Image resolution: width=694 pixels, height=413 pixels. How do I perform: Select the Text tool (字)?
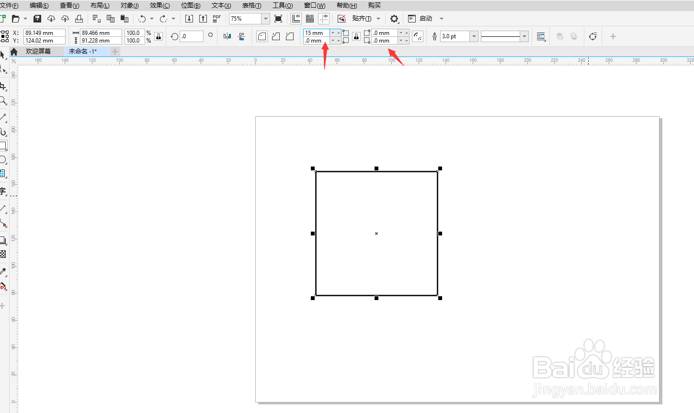[x=3, y=191]
